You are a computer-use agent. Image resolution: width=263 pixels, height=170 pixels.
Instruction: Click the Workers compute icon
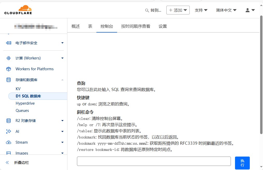click(9, 58)
